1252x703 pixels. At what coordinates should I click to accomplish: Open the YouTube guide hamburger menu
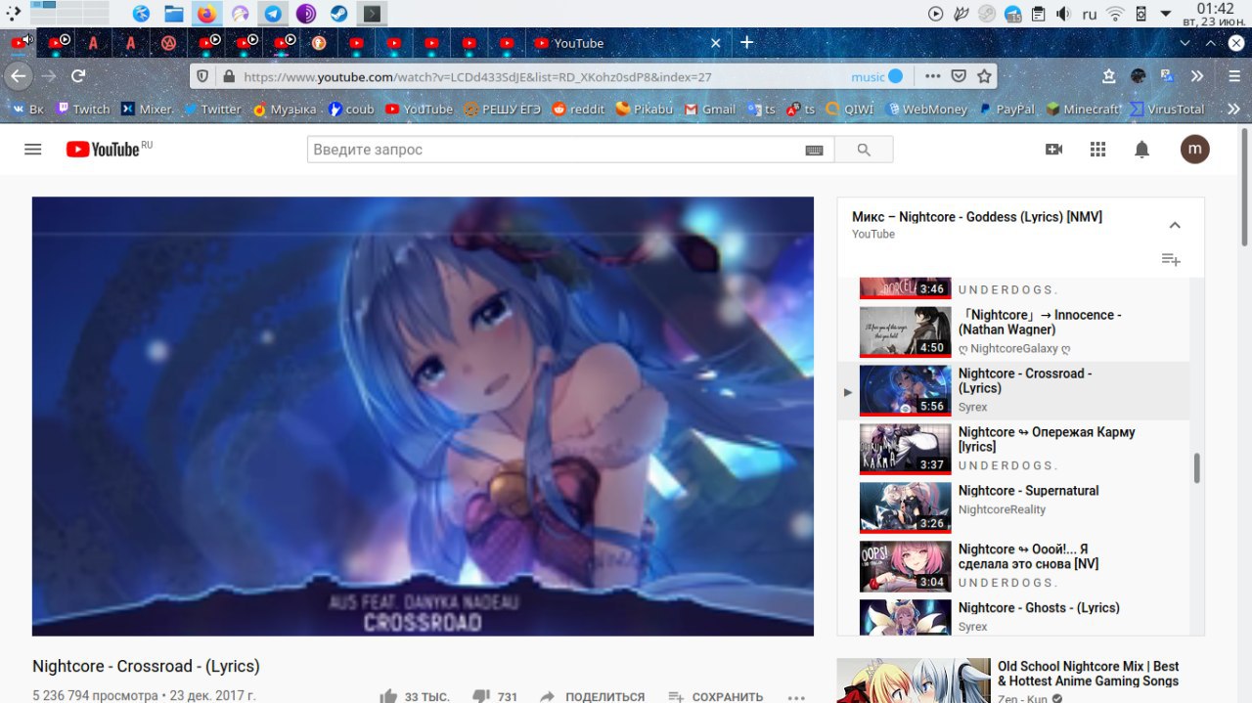33,150
